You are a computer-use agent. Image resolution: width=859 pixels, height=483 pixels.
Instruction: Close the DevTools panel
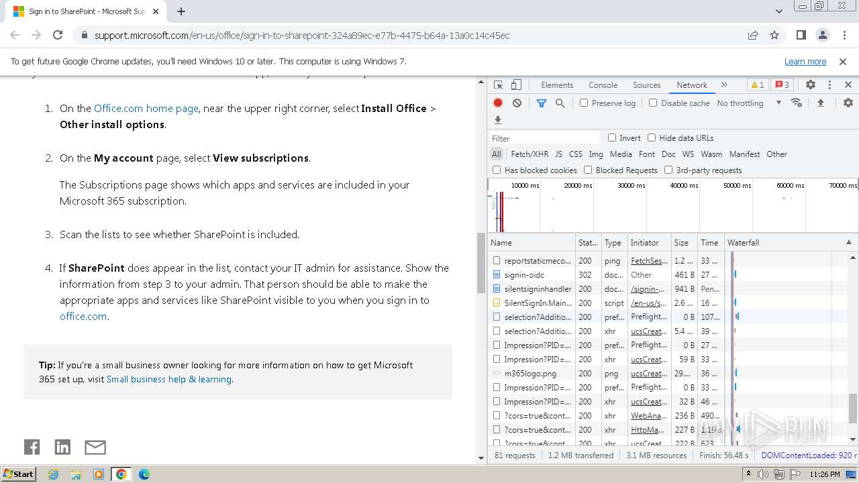coord(848,85)
